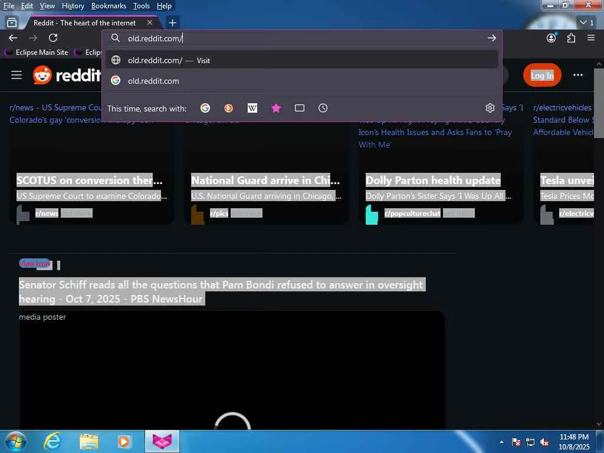Open the Action Center flag icon
The image size is (604, 453).
coord(516,442)
